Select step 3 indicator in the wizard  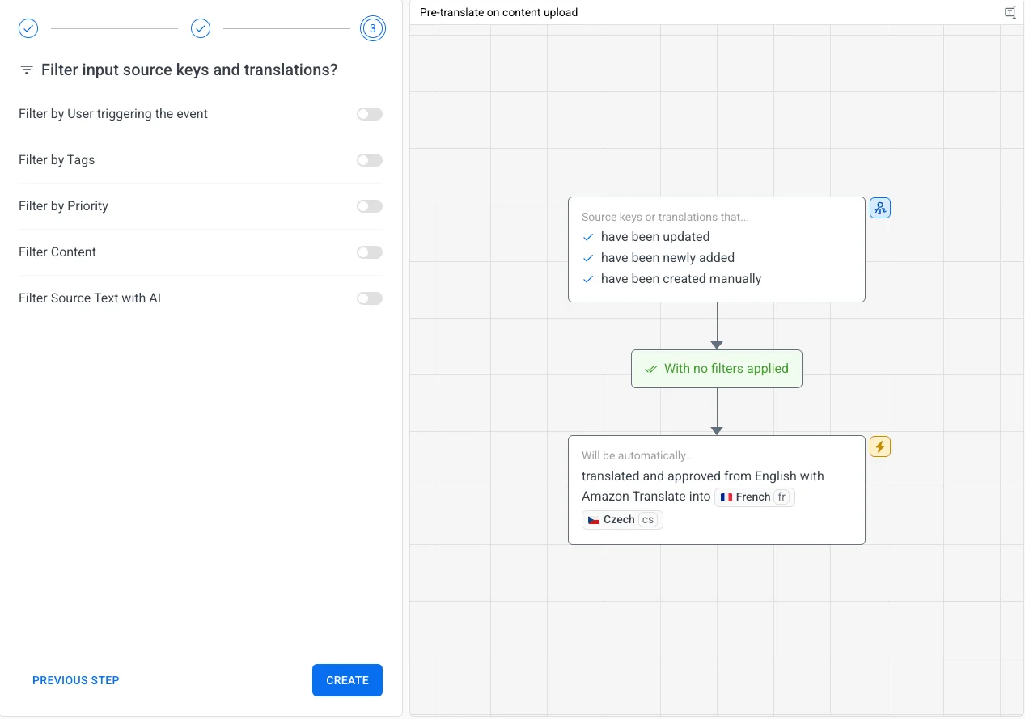coord(372,29)
